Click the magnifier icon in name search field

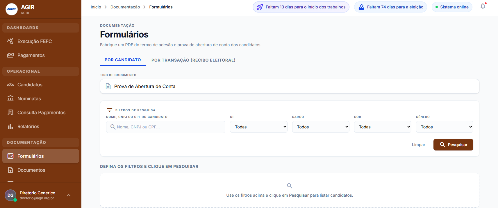[x=113, y=127]
